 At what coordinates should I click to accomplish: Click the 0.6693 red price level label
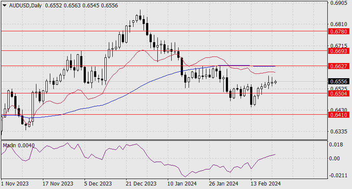click(339, 51)
